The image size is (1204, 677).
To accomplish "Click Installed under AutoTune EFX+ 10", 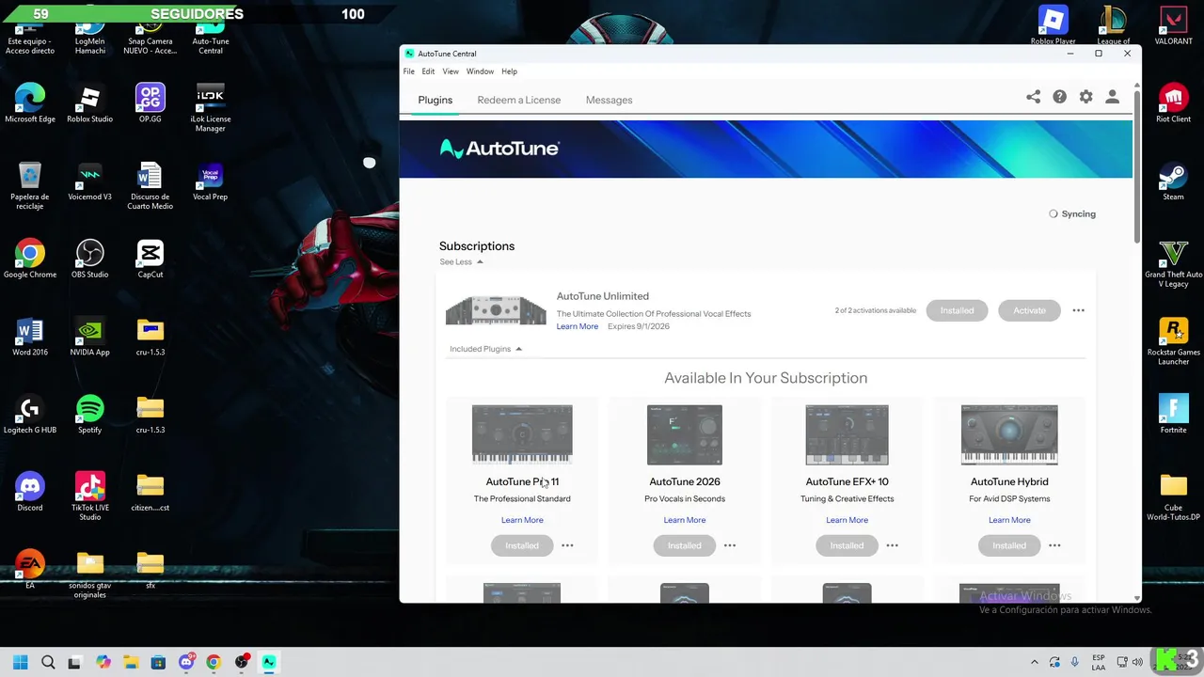I will (847, 545).
